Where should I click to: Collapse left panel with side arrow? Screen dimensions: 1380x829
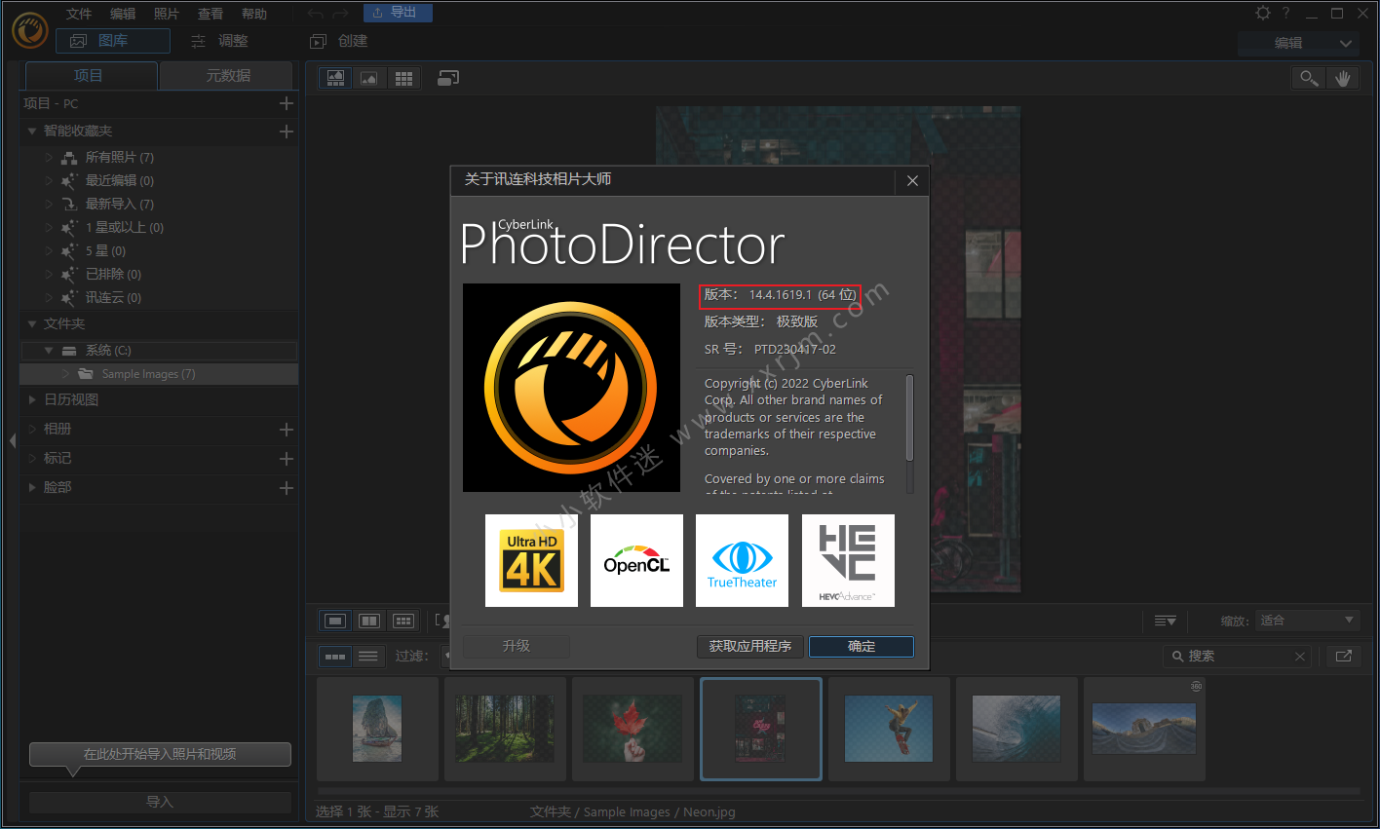tap(12, 440)
